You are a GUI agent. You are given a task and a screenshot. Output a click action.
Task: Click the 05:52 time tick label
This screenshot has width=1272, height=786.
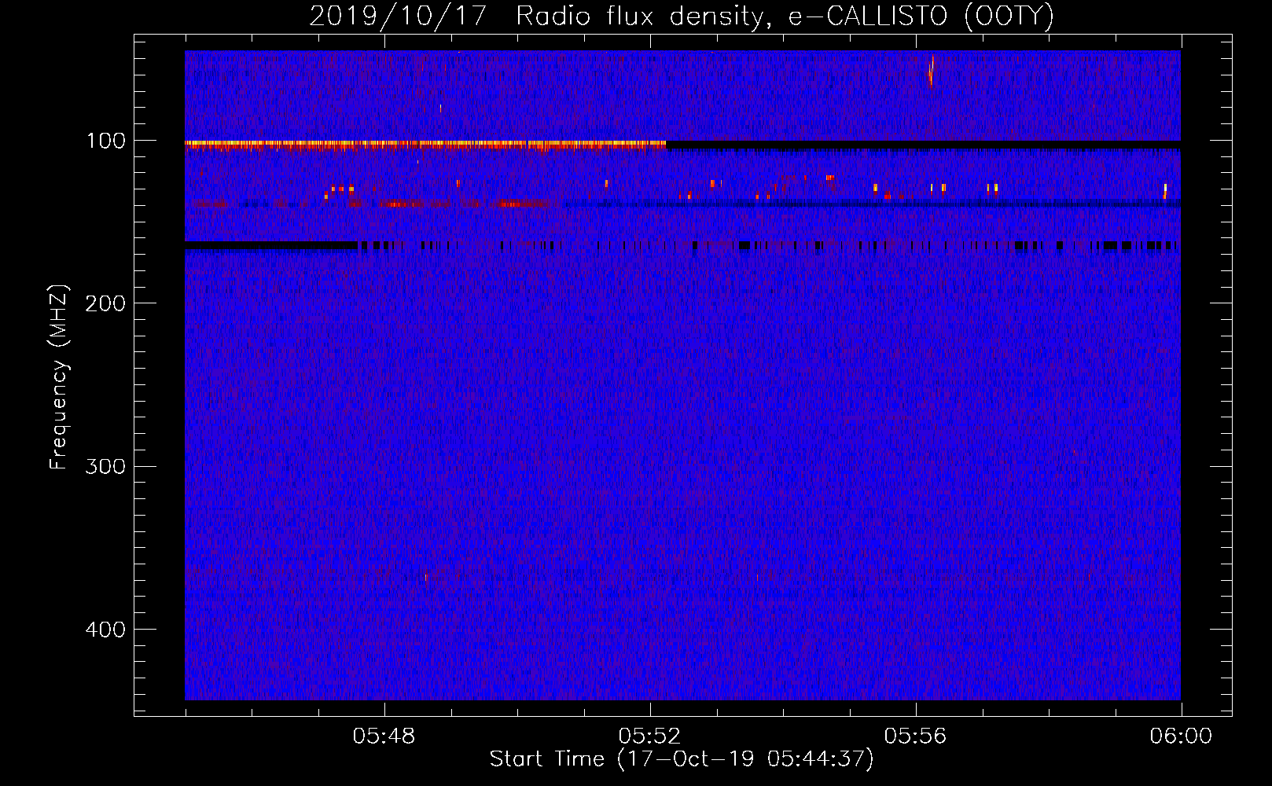click(x=649, y=736)
